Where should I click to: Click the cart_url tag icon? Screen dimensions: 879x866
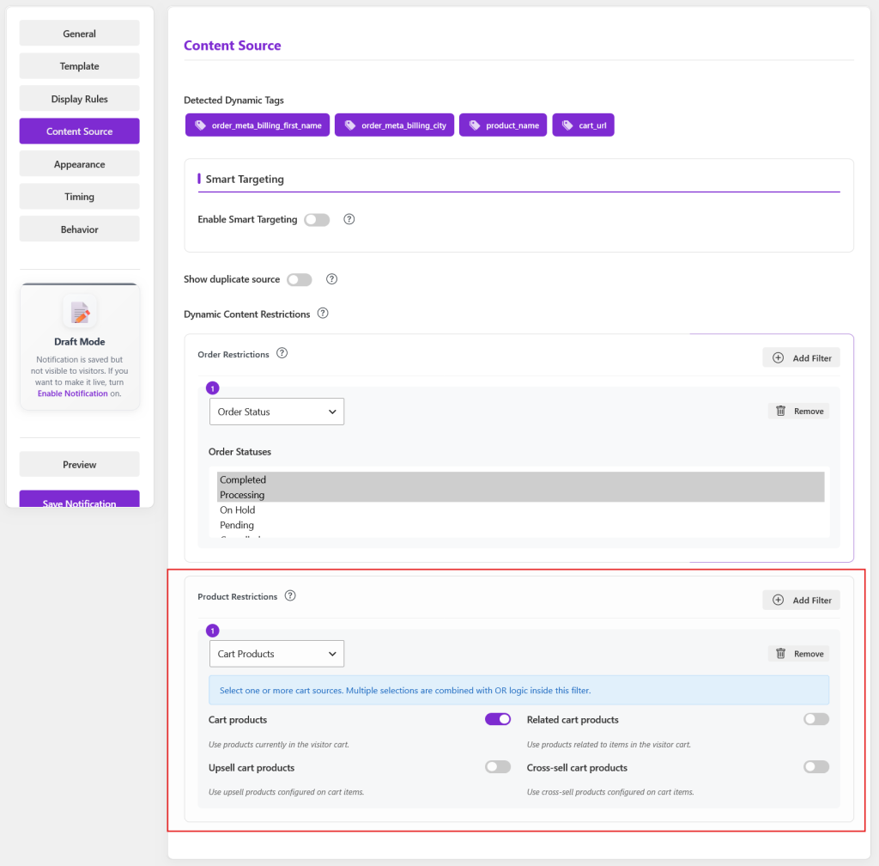click(567, 125)
